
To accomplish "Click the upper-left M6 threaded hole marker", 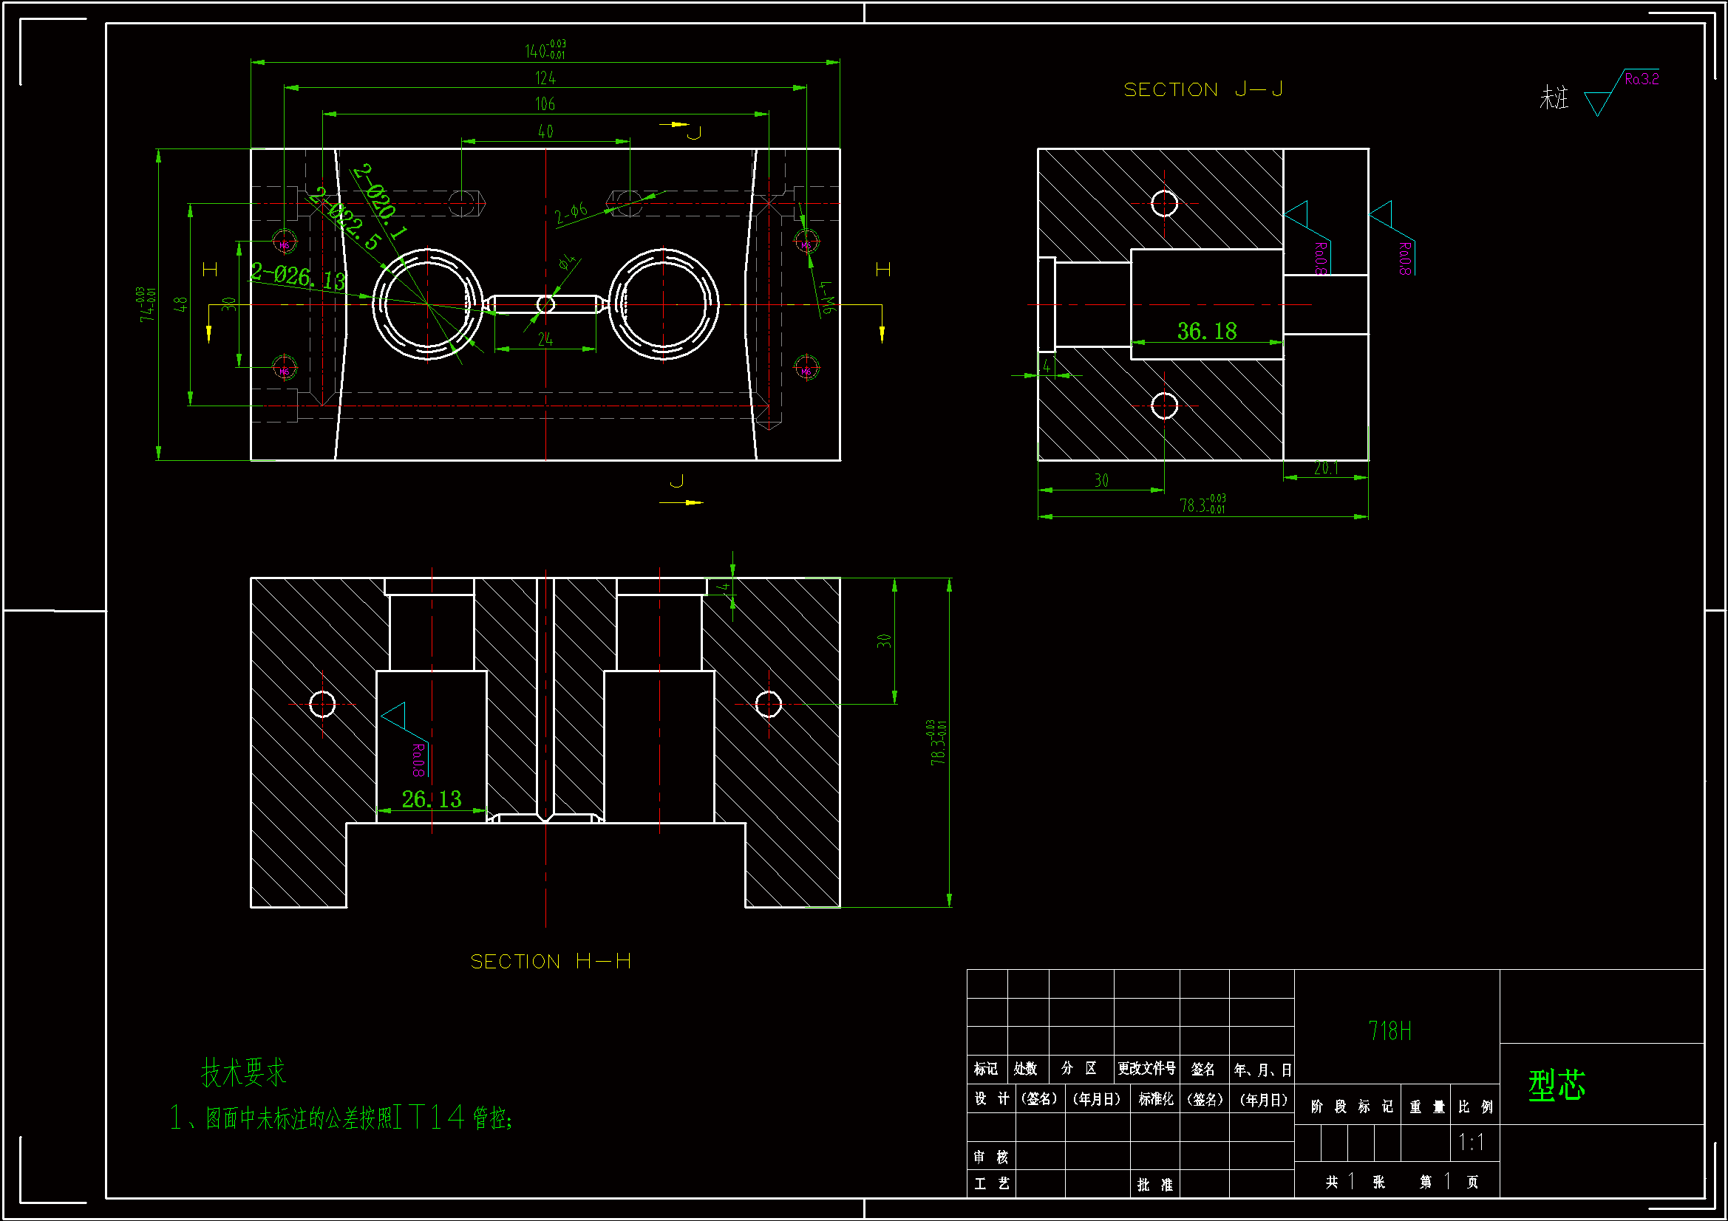I will (x=285, y=242).
